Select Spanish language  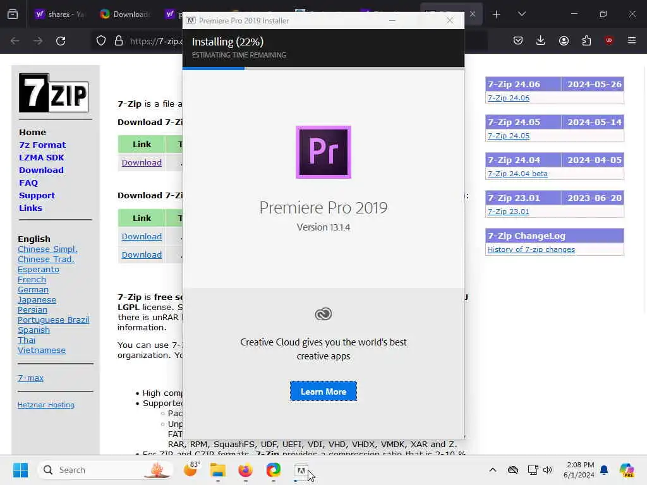click(x=34, y=330)
